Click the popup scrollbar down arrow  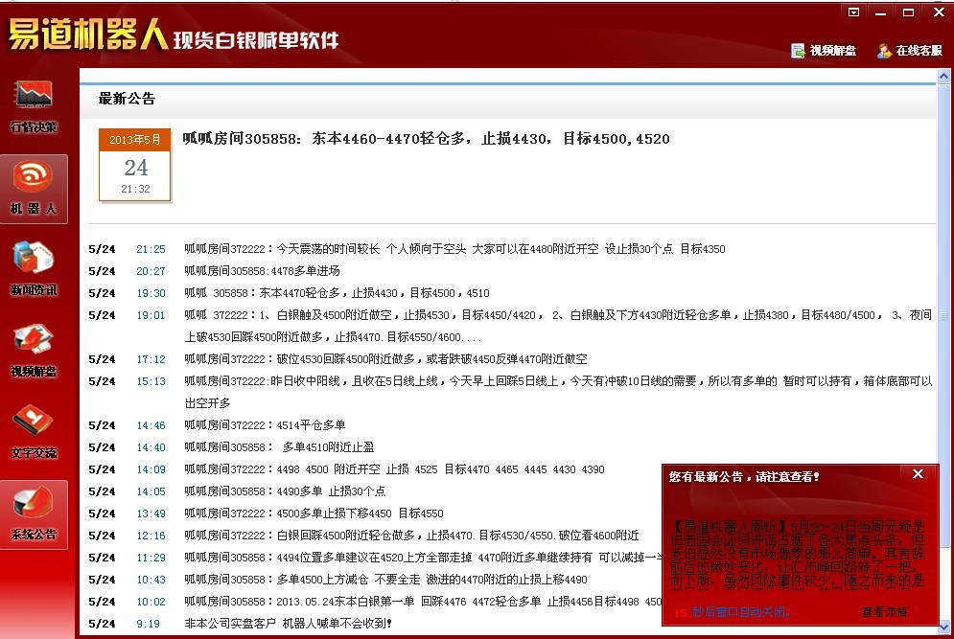click(944, 625)
